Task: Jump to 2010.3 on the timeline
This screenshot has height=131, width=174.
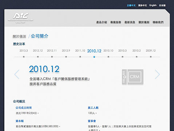Action: (x=122, y=51)
